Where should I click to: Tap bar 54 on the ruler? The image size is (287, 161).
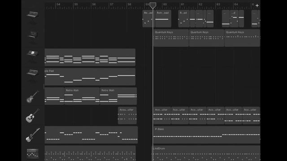pos(58,4)
